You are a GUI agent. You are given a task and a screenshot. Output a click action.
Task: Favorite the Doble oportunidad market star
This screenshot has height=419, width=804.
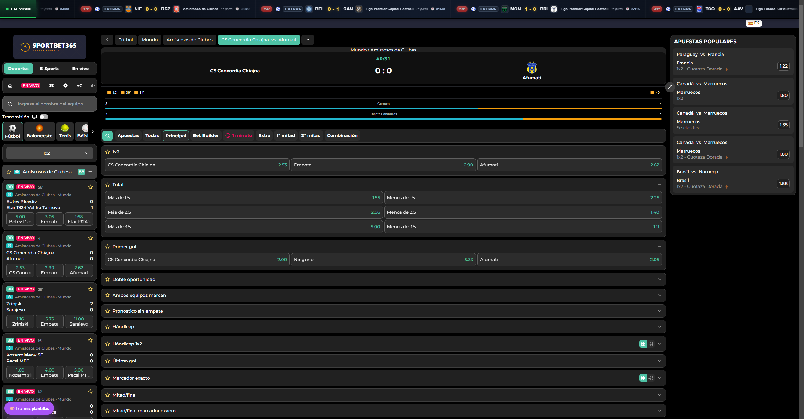click(x=107, y=279)
